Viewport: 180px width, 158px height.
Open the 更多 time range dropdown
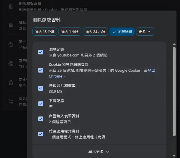click(x=145, y=32)
